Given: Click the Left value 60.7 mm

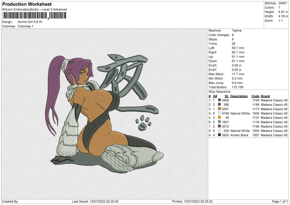Looking at the screenshot, I should coord(238,48).
